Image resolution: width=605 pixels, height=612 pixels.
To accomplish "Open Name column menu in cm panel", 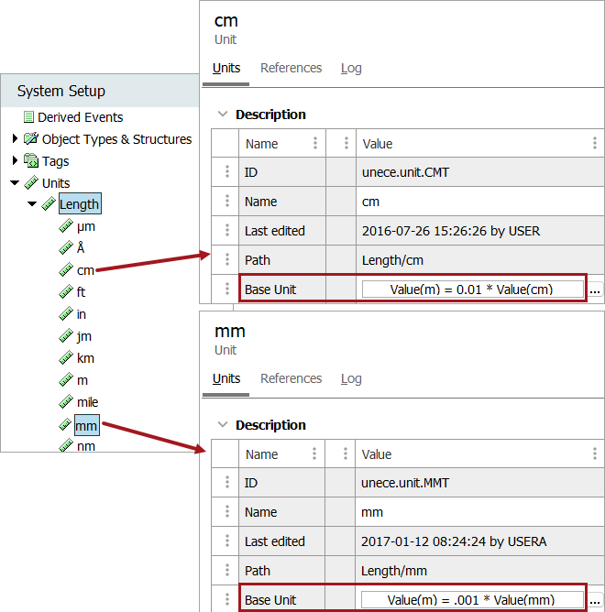I will (315, 143).
